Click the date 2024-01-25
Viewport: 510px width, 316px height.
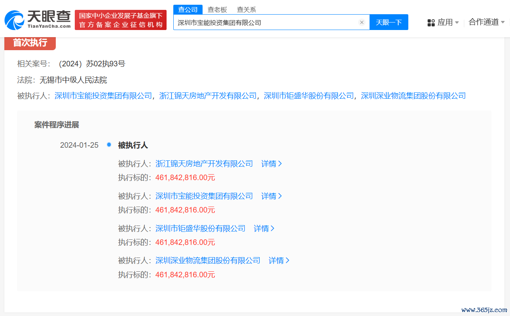tap(79, 145)
